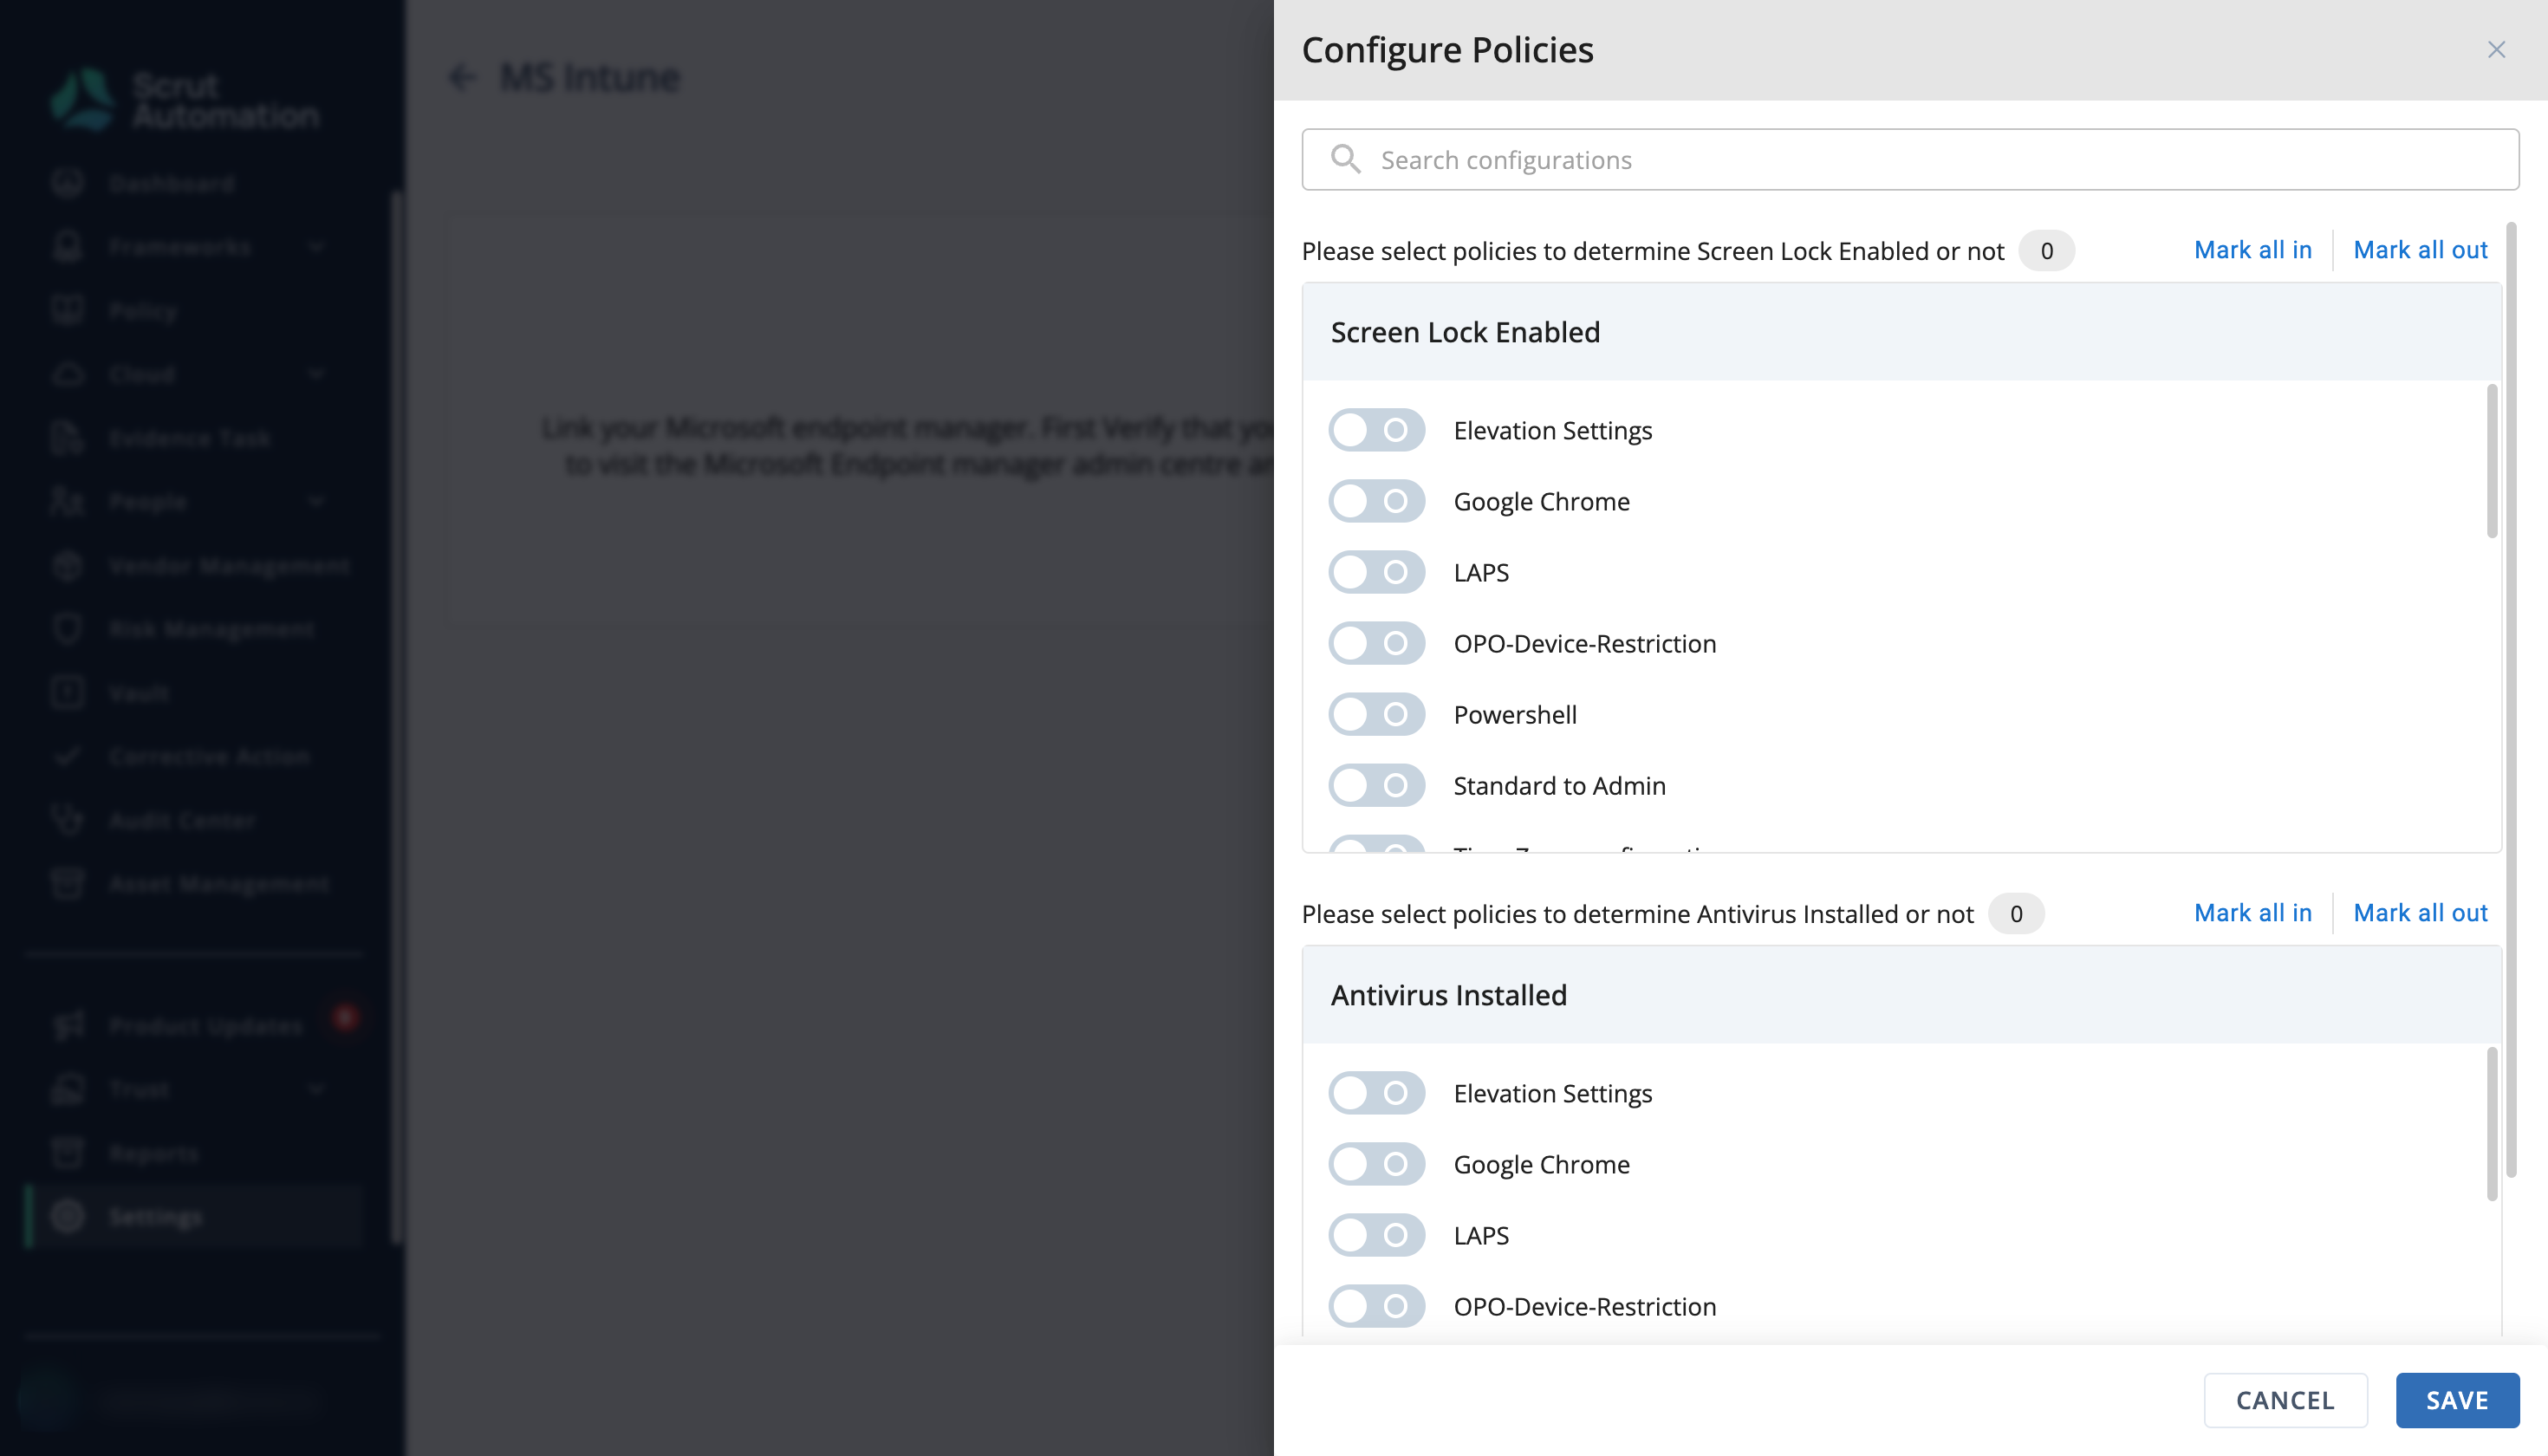The image size is (2548, 1456).
Task: Click the user avatar in the sidebar footer
Action: (48, 1399)
